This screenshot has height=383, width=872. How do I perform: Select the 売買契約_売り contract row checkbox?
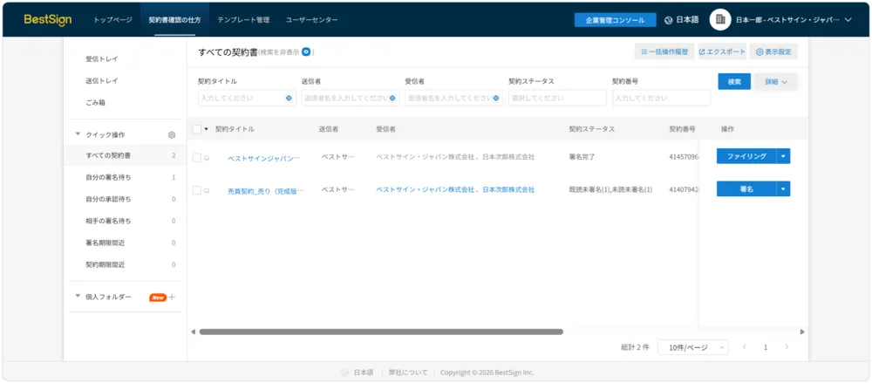(197, 190)
